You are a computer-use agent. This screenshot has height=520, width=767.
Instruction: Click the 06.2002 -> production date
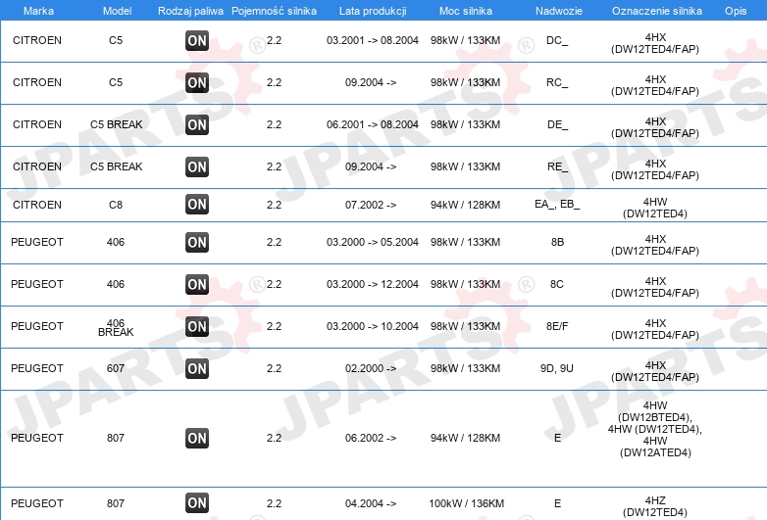[371, 438]
